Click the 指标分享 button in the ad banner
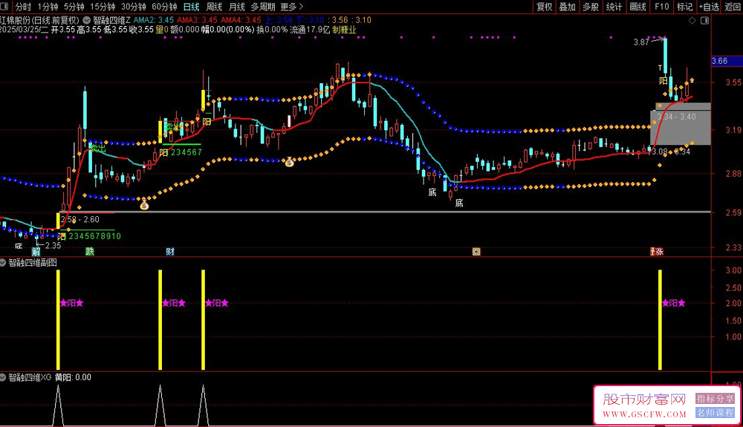Screen dimensions: 743x427 click(x=715, y=399)
